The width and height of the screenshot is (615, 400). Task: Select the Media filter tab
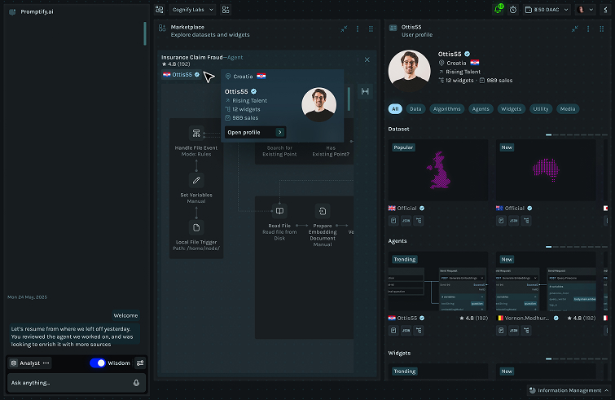568,109
